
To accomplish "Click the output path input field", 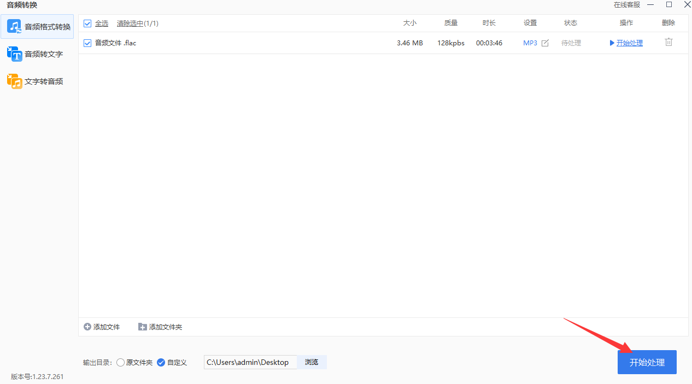I will click(250, 362).
